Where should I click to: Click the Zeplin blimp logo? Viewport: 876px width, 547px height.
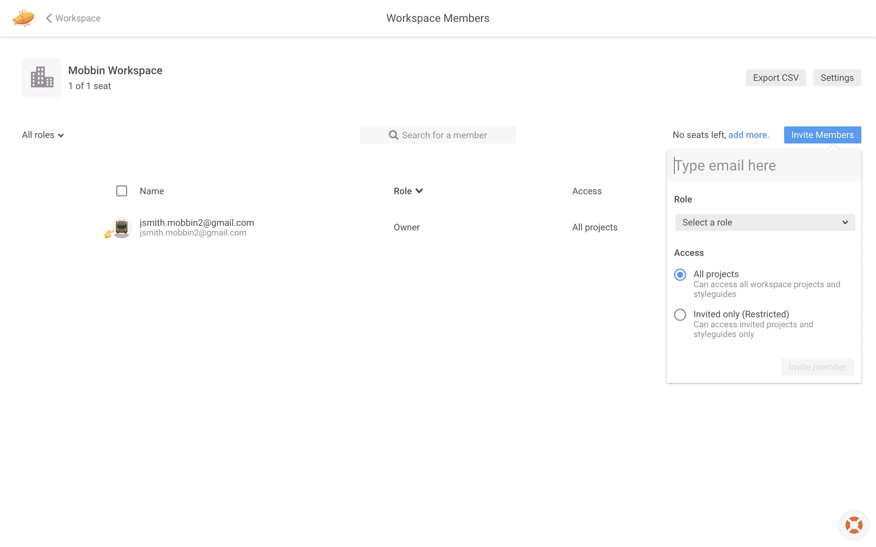(x=23, y=18)
